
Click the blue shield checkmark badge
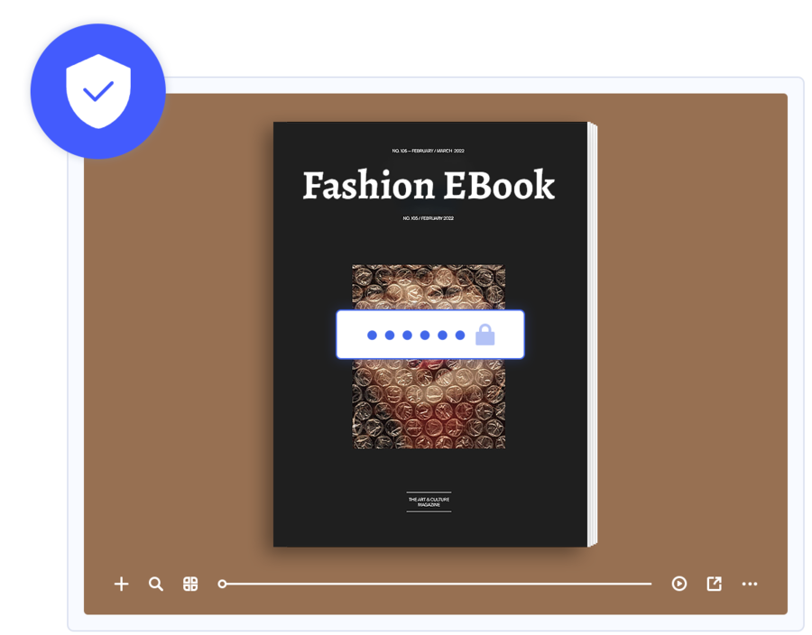[x=97, y=91]
